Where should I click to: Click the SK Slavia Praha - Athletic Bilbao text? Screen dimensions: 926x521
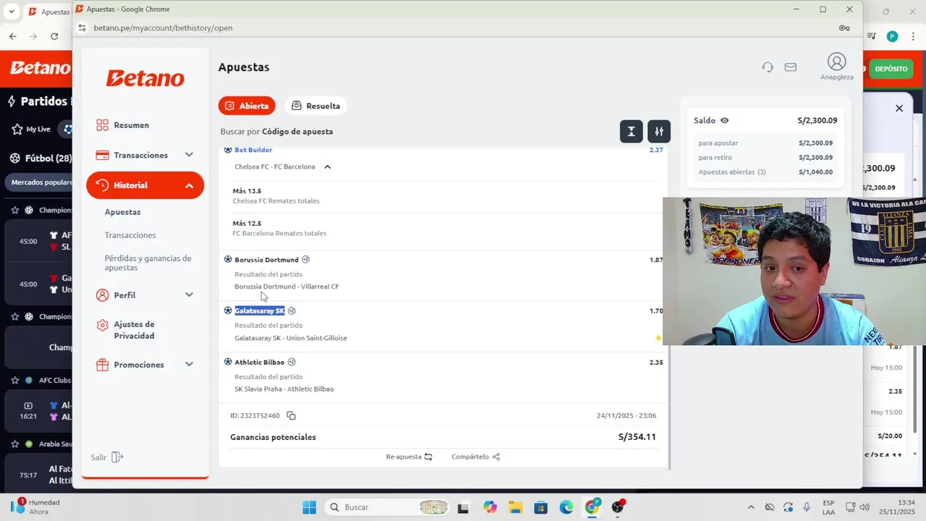click(284, 389)
